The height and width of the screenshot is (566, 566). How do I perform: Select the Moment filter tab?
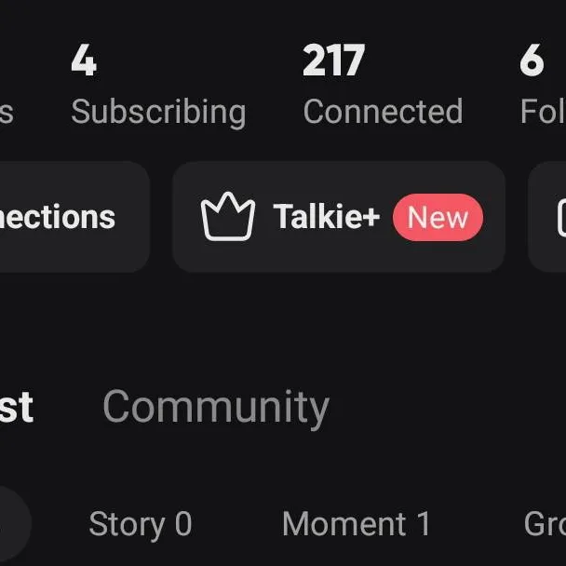[356, 524]
